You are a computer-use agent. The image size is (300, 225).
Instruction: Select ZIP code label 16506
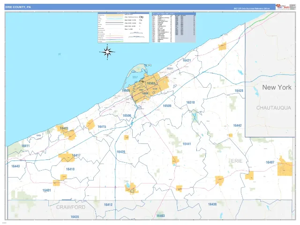pos(127,116)
